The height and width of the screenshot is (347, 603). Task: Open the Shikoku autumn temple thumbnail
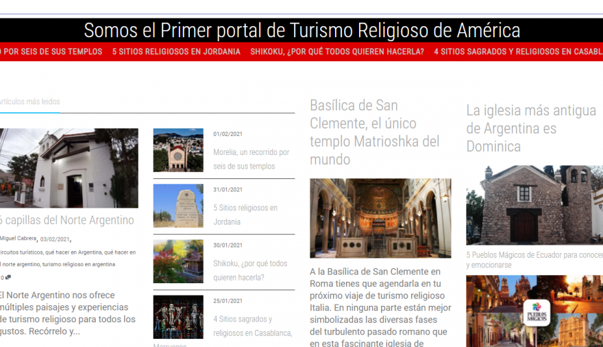tap(178, 261)
